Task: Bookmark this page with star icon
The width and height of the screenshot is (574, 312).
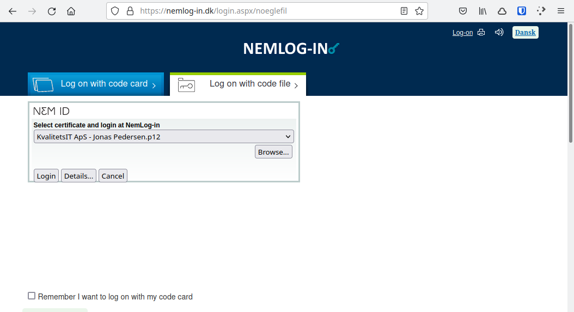Action: tap(419, 11)
